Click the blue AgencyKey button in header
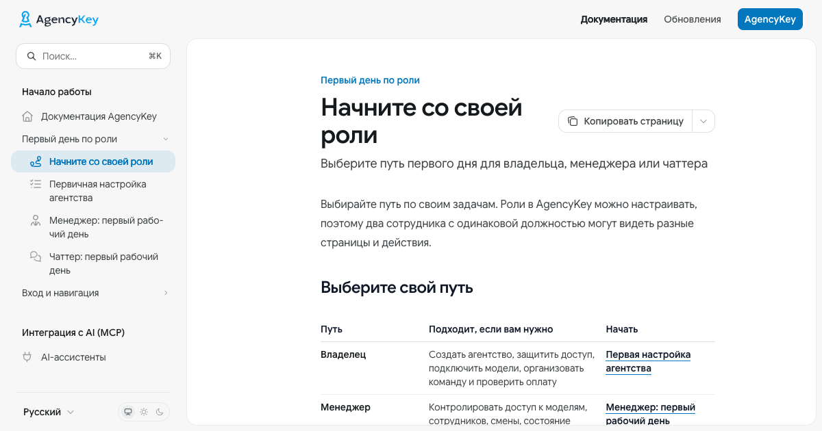 click(770, 19)
